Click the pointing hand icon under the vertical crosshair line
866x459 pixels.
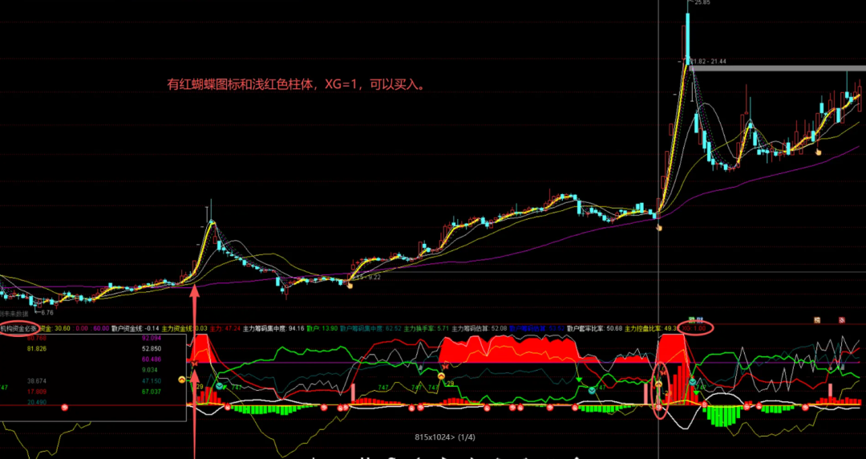(x=659, y=227)
